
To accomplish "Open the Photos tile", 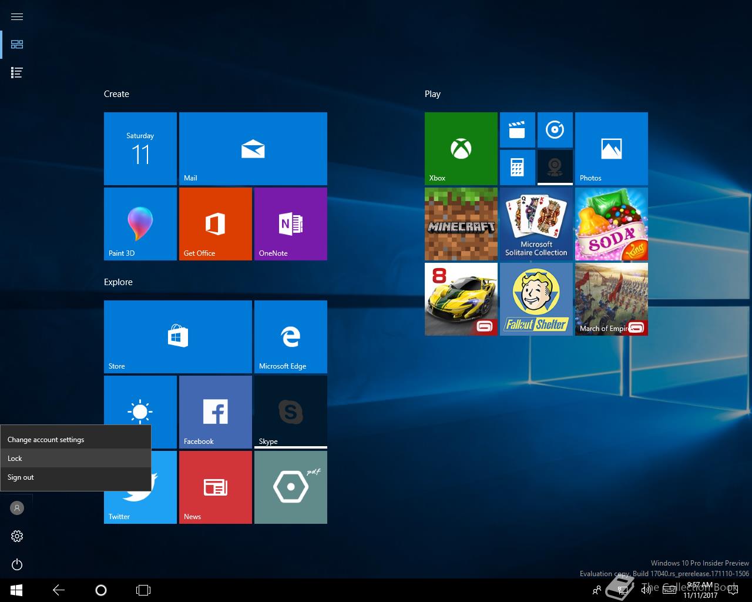I will point(612,149).
